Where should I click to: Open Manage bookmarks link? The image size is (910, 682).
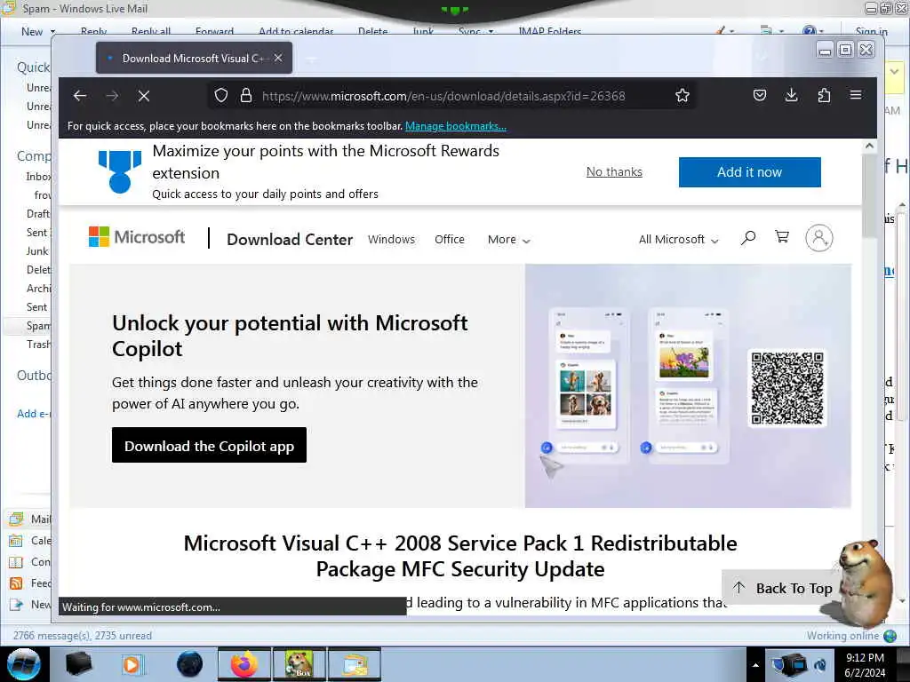456,126
